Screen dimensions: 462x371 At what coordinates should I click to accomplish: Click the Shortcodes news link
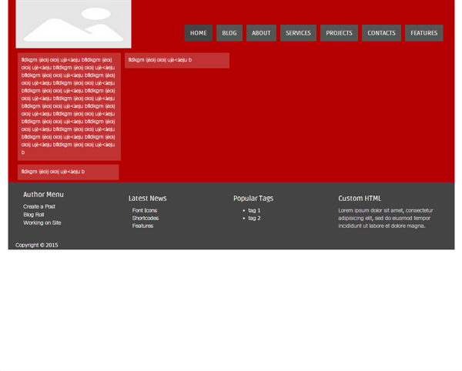[146, 218]
